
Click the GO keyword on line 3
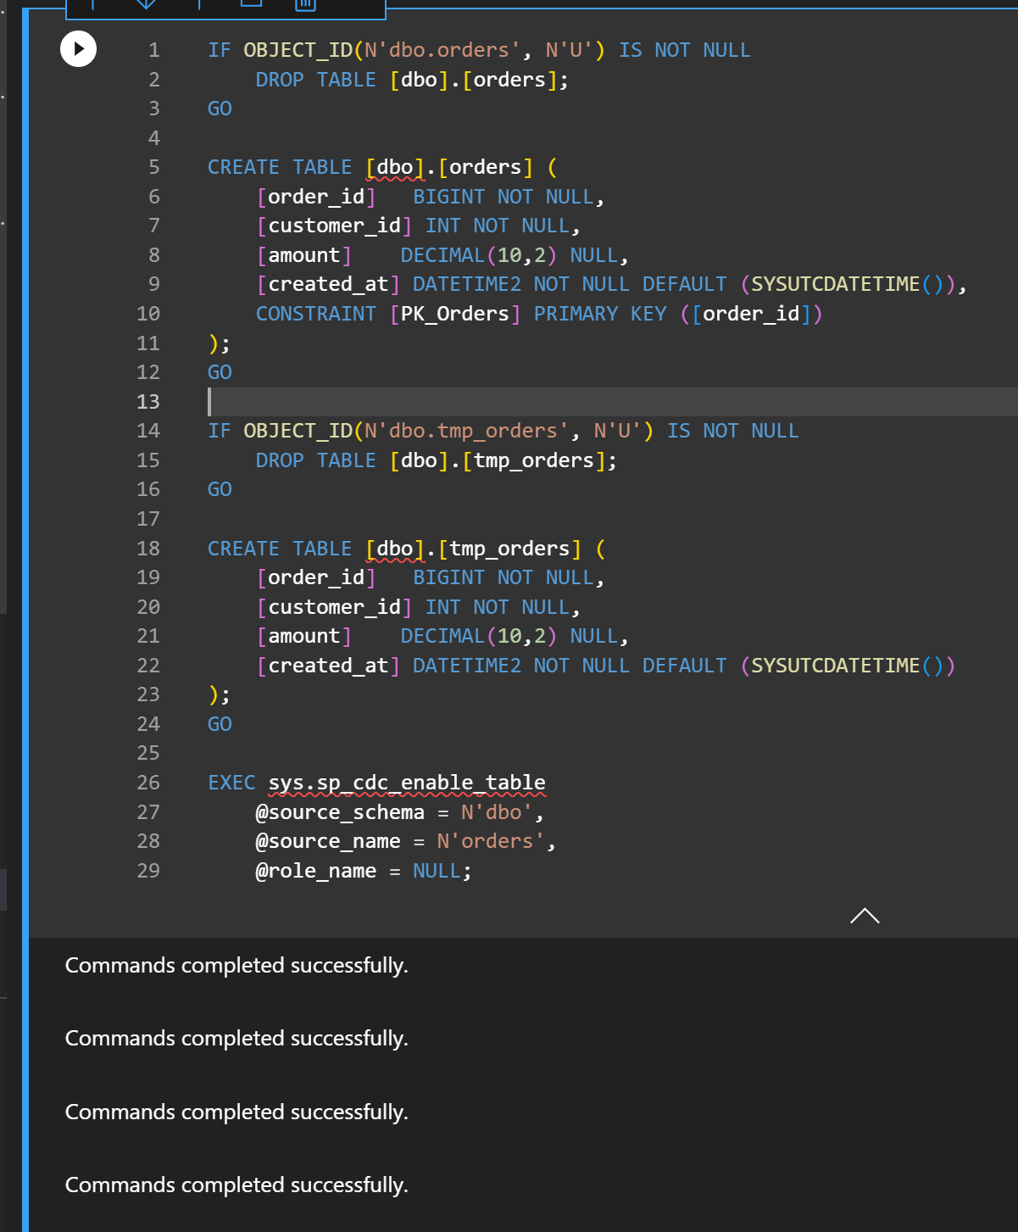[x=220, y=109]
